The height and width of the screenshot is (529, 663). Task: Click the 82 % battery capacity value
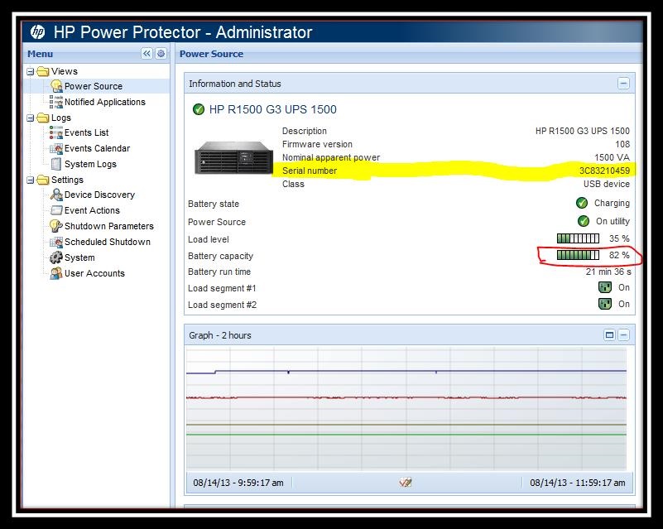619,255
